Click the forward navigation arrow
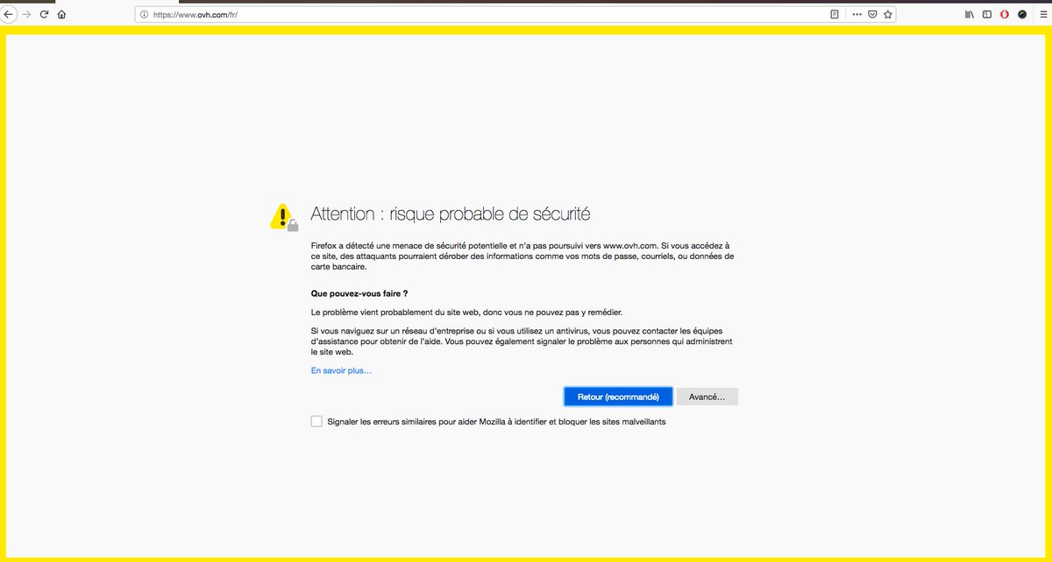This screenshot has width=1052, height=562. click(x=26, y=15)
